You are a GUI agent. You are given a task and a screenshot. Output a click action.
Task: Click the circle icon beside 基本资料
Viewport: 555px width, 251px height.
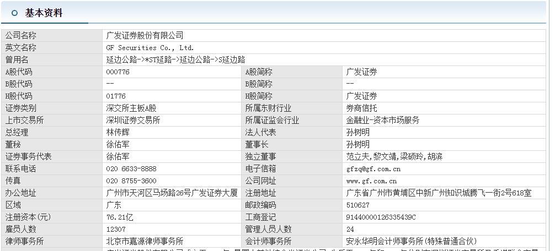14,13
